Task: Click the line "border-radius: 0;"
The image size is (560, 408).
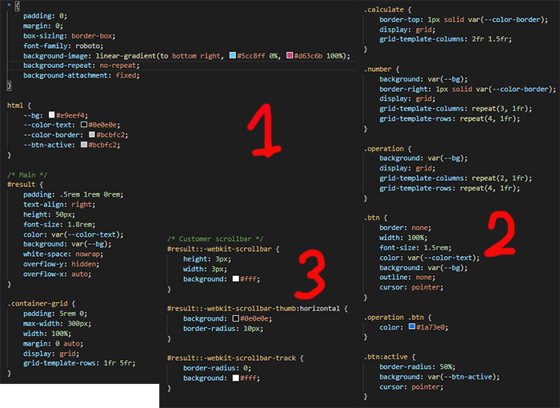Action: coord(217,368)
